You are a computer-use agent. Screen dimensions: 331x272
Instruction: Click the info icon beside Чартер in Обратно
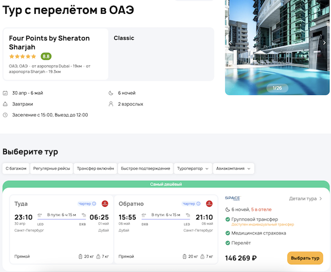click(199, 204)
